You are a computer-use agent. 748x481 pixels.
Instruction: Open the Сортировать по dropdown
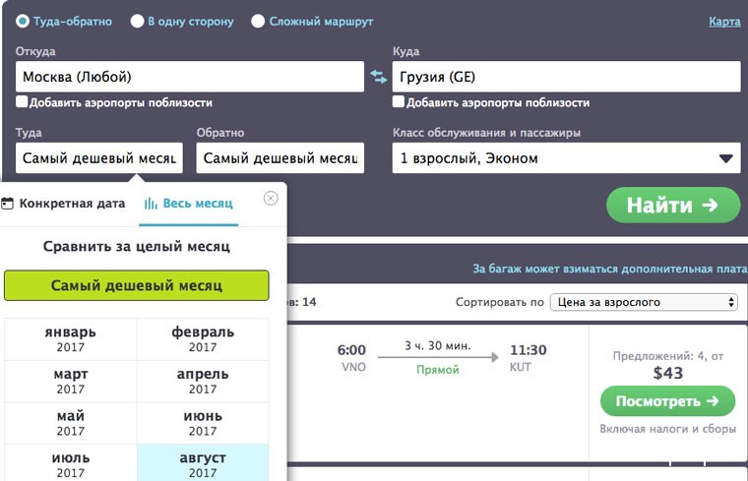(644, 302)
